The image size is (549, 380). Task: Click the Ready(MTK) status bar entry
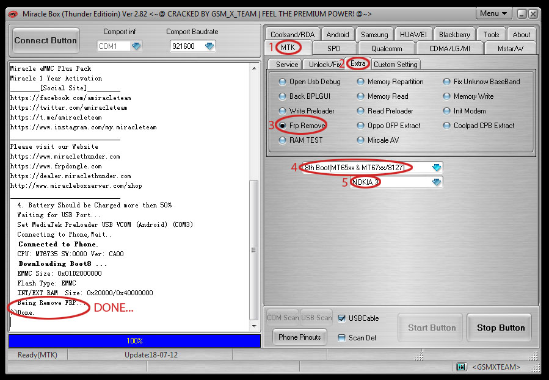coord(37,355)
